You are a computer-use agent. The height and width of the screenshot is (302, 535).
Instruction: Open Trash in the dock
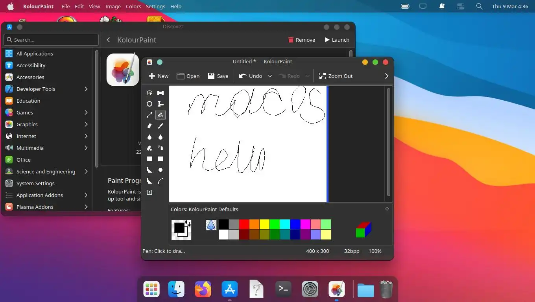[x=386, y=290]
